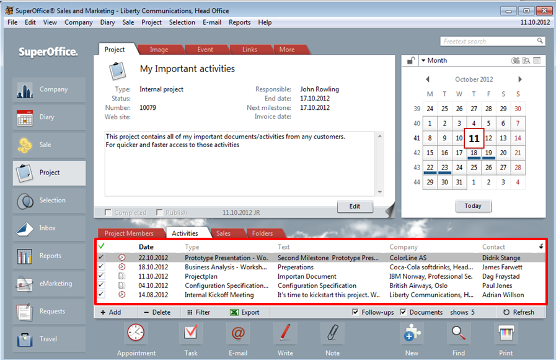Uncheck the Follow-ups checkbox

(x=355, y=312)
